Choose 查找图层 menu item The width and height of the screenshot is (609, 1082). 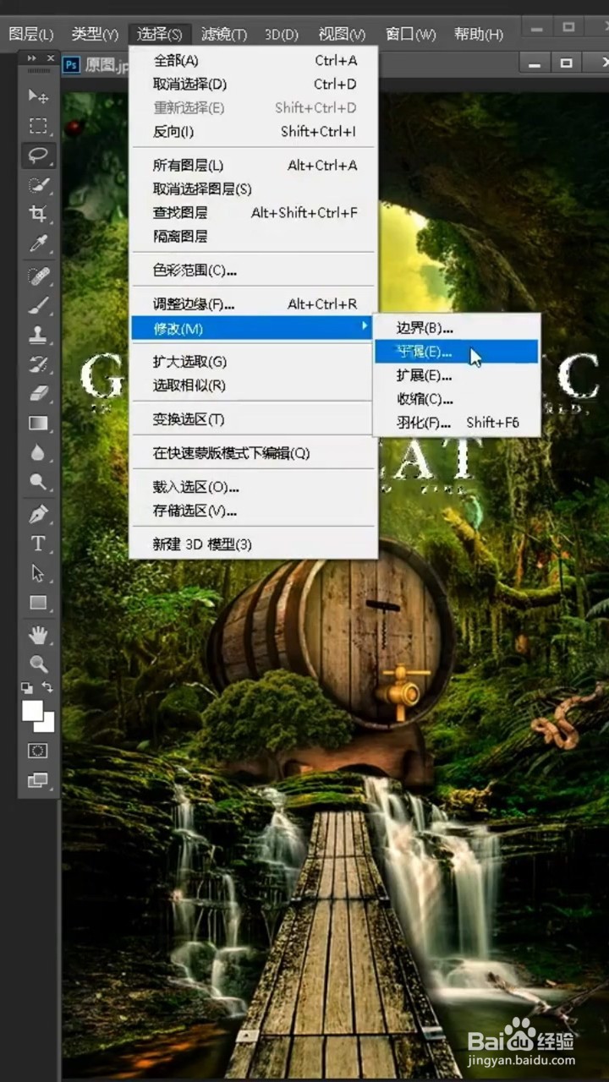click(254, 213)
